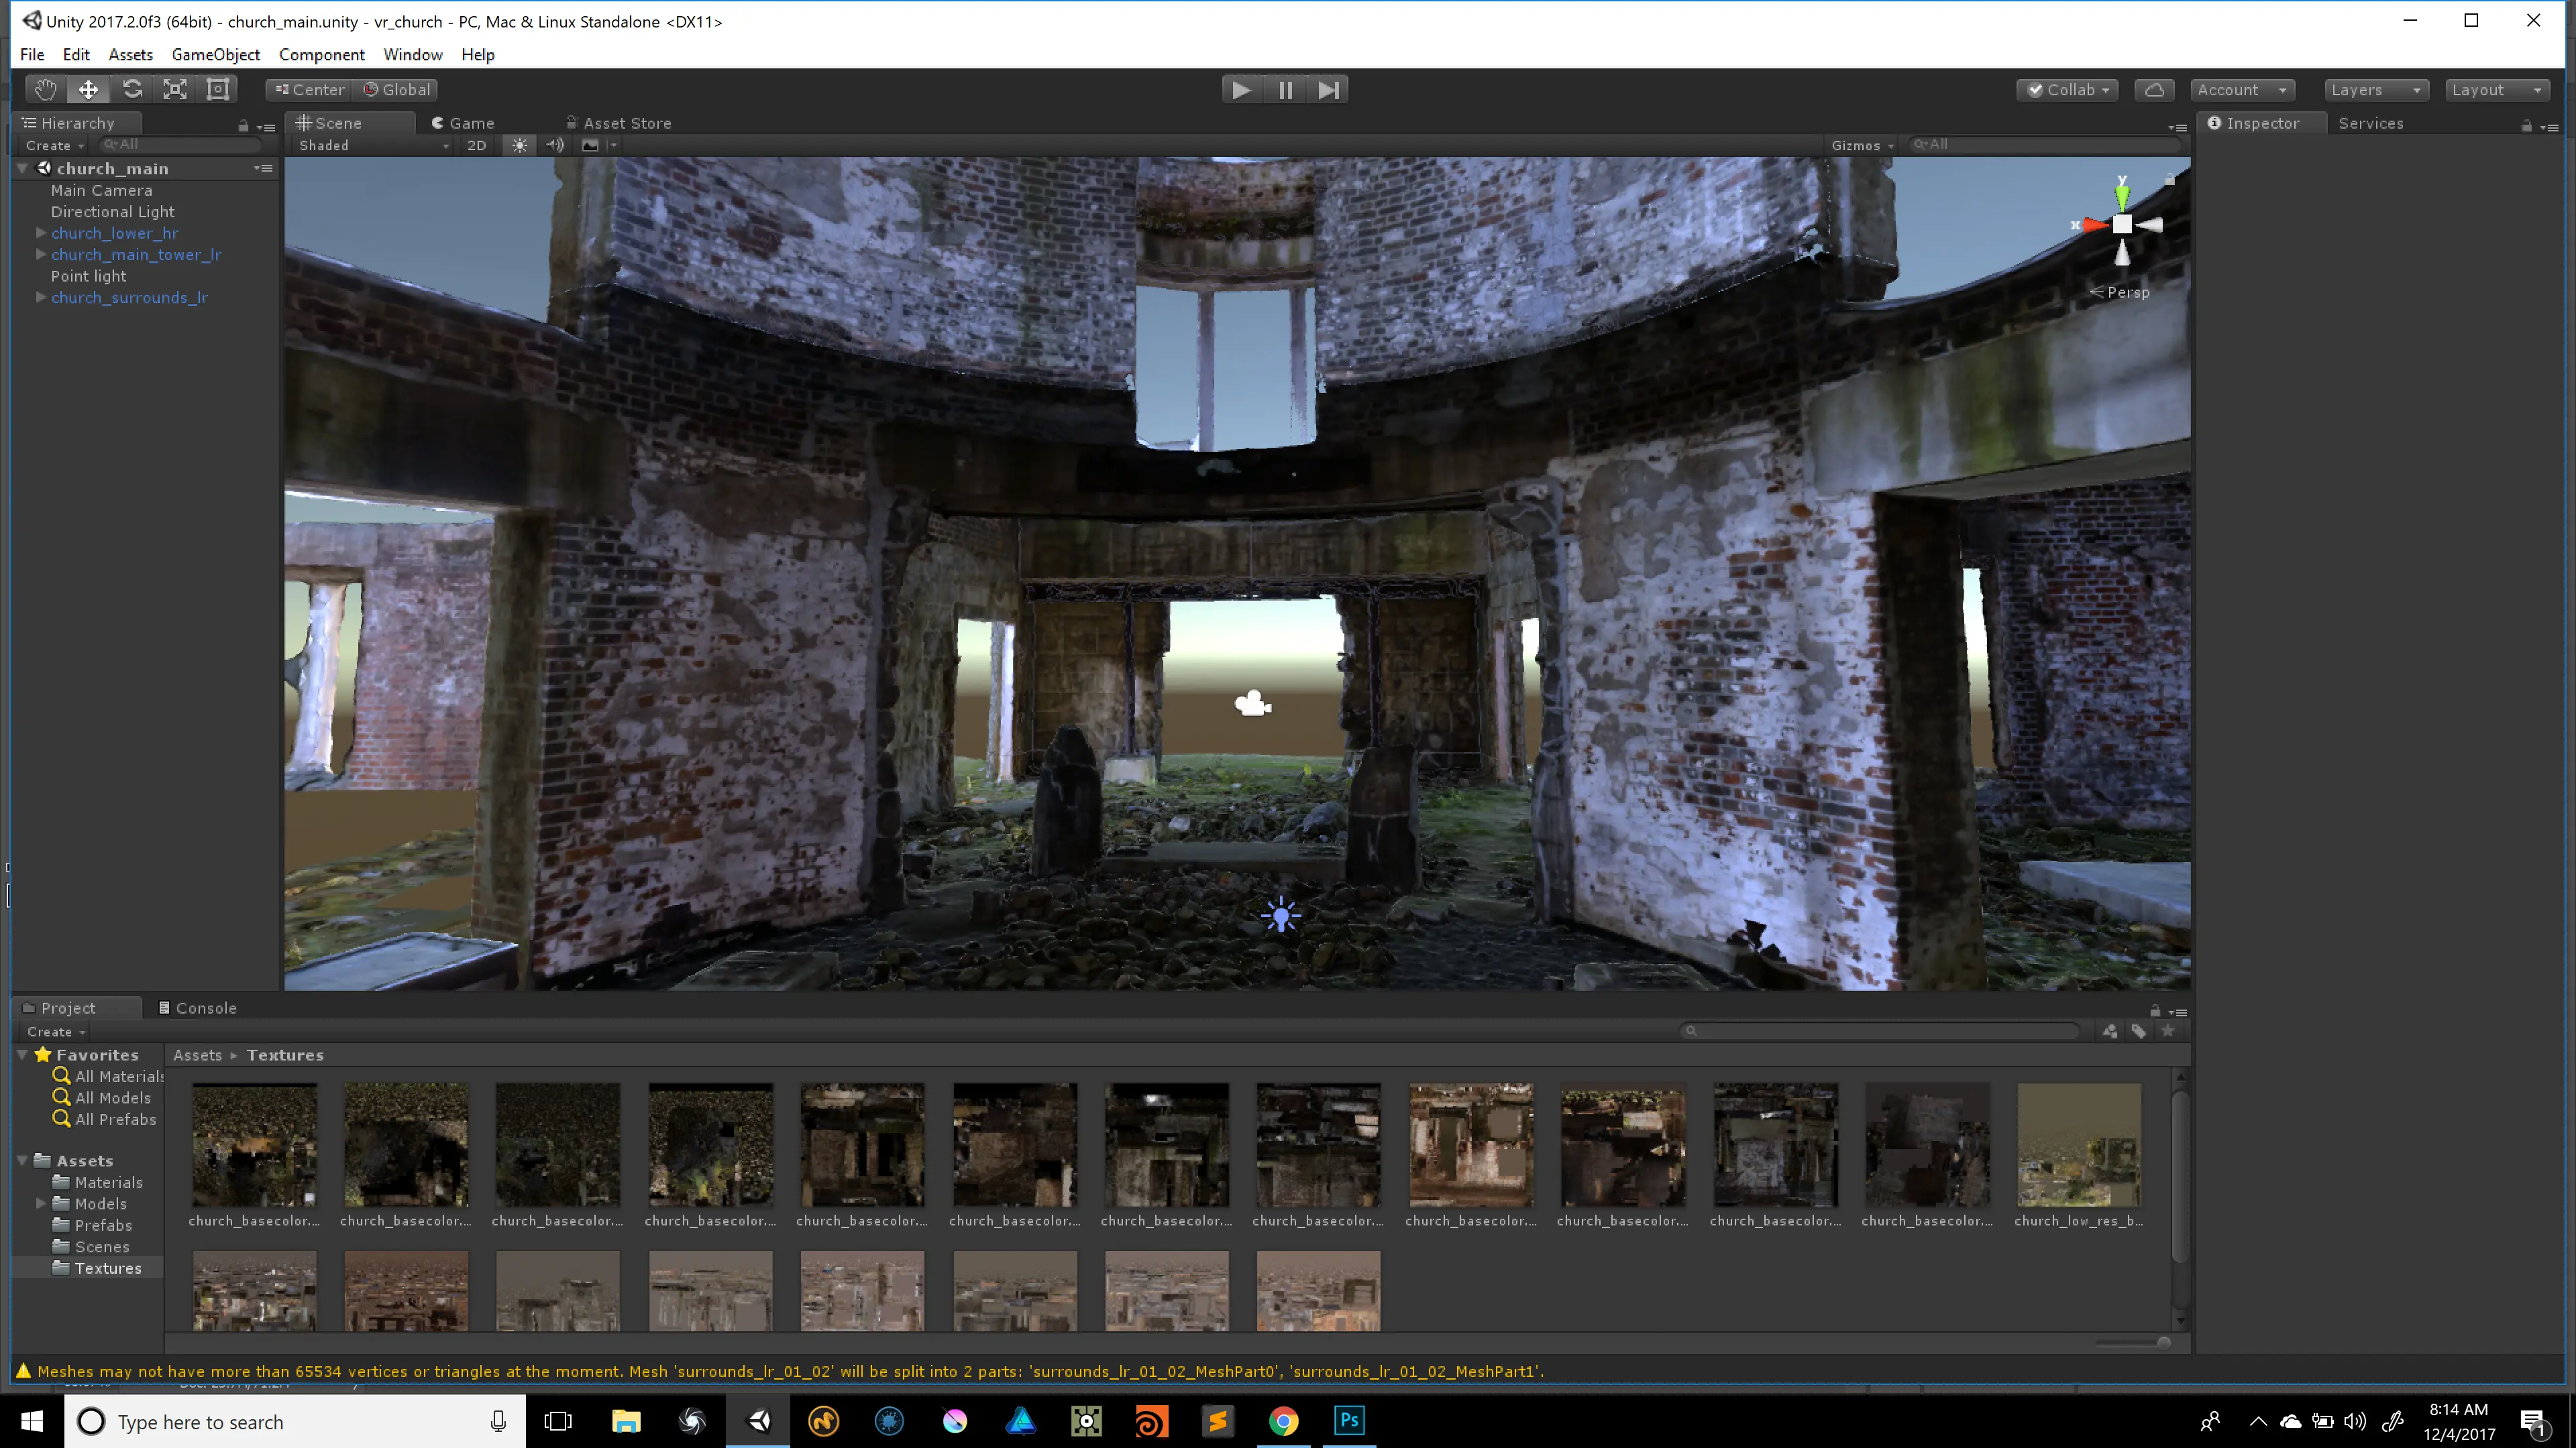Screen dimensions: 2576x1448
Task: Select Directional Light in Hierarchy
Action: tap(113, 212)
